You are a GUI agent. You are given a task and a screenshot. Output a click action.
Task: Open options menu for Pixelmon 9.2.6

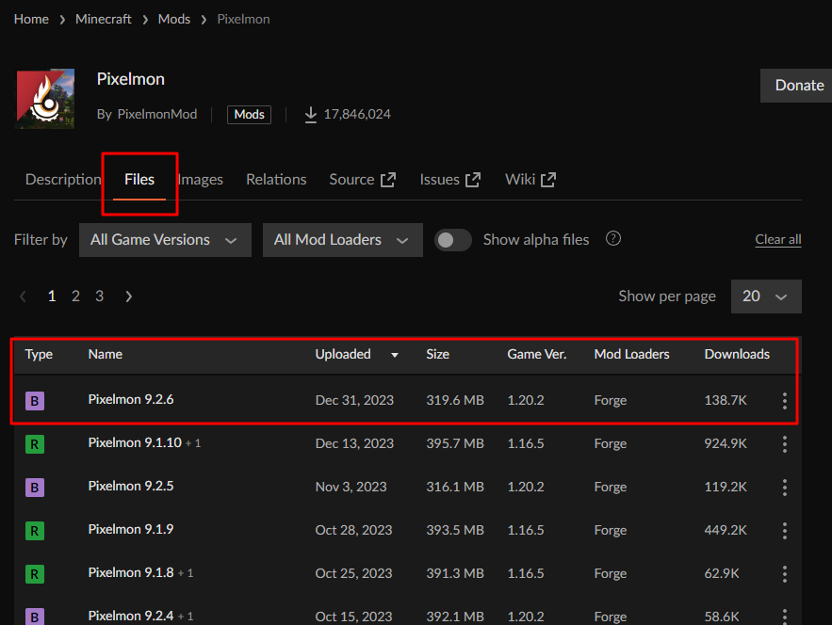pyautogui.click(x=784, y=401)
